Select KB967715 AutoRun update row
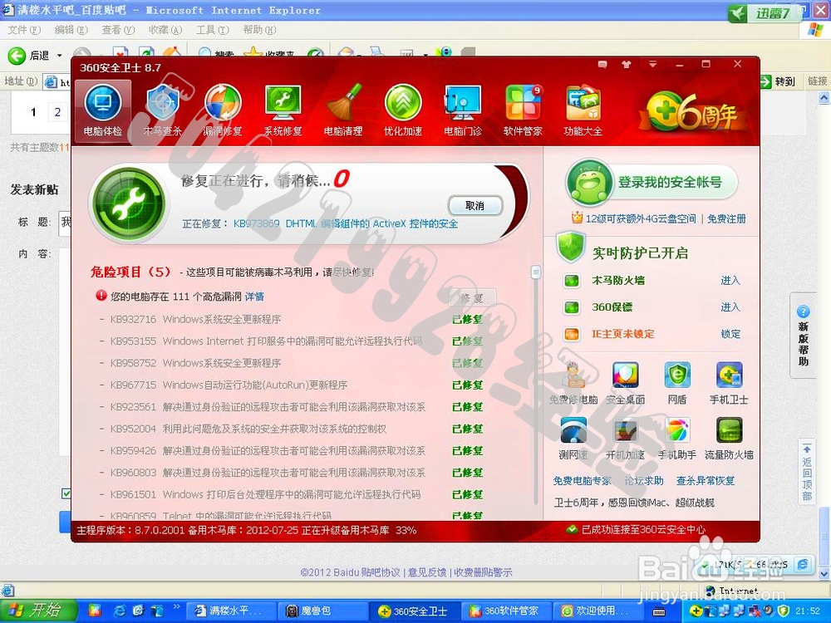The width and height of the screenshot is (831, 623). pyautogui.click(x=291, y=385)
